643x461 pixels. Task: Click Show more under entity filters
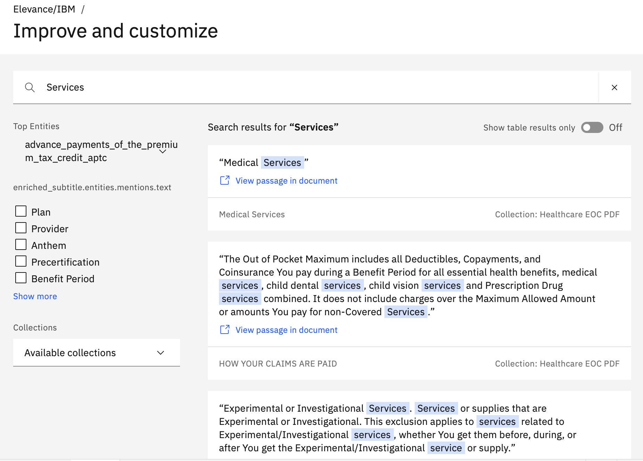pyautogui.click(x=35, y=296)
